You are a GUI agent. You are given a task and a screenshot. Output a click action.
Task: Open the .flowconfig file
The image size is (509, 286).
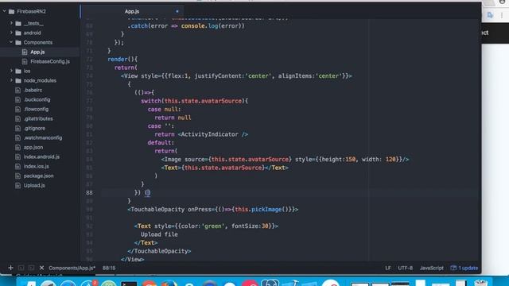click(36, 110)
